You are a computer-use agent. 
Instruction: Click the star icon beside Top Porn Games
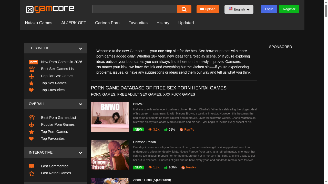coord(31,132)
